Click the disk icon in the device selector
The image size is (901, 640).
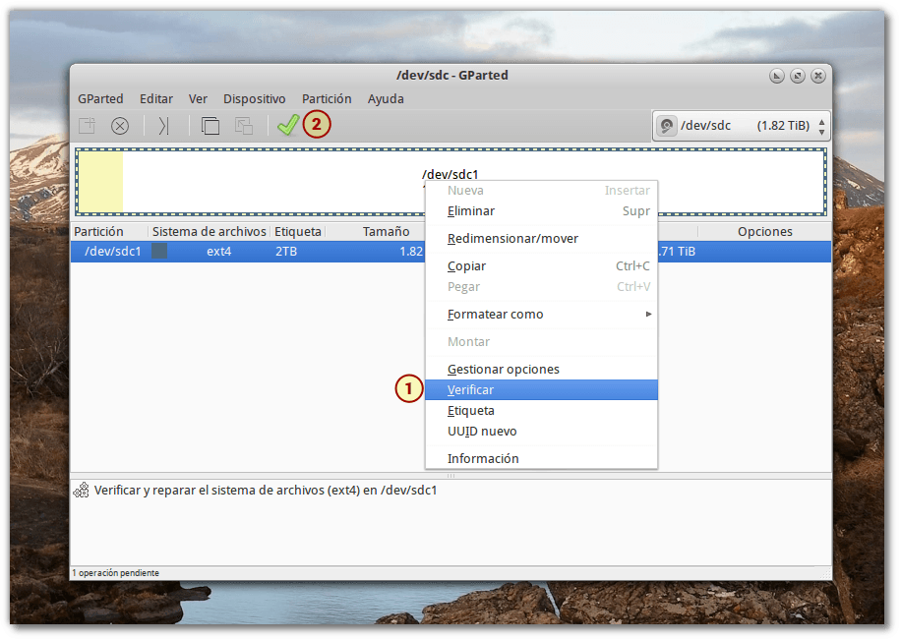(x=667, y=125)
